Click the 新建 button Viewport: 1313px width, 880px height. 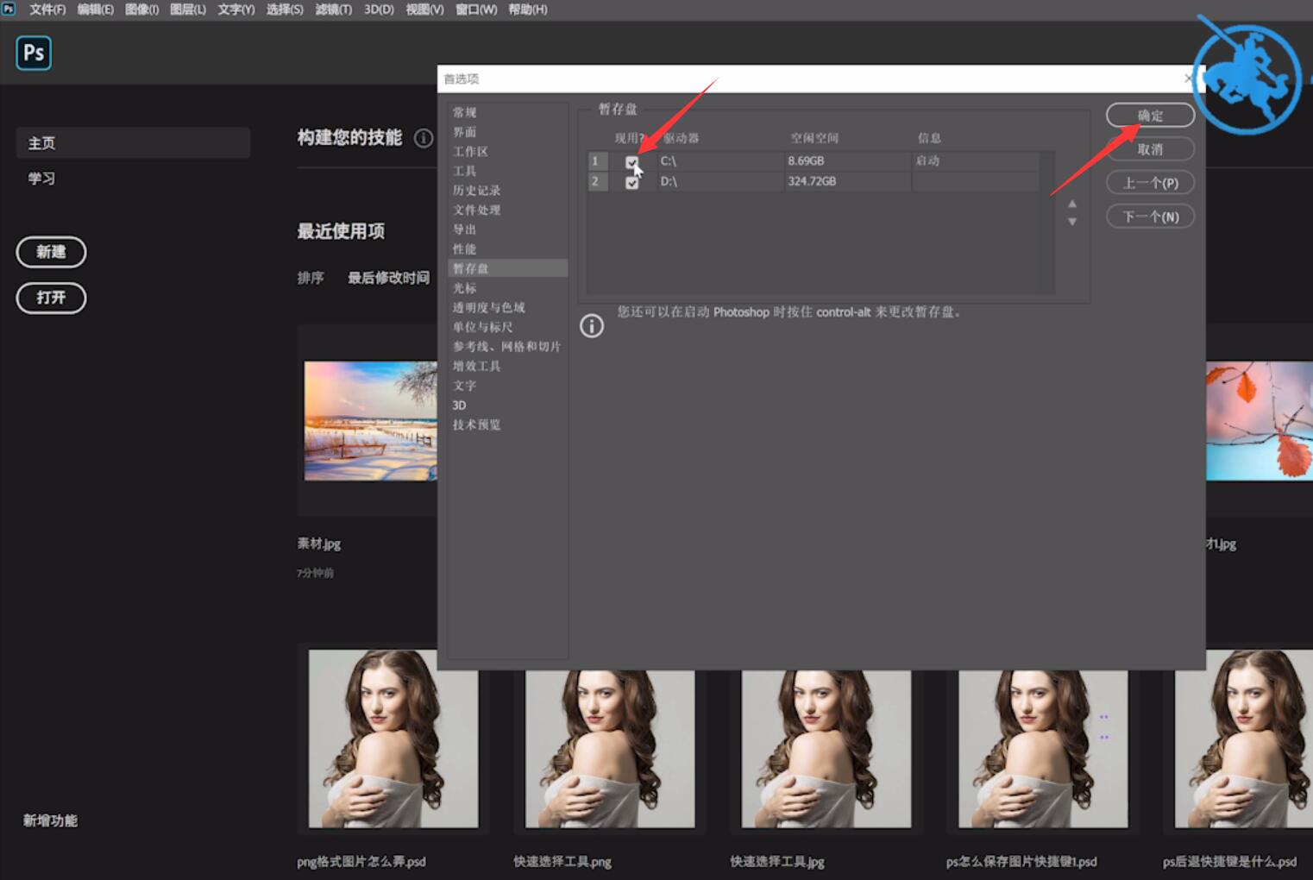(51, 252)
